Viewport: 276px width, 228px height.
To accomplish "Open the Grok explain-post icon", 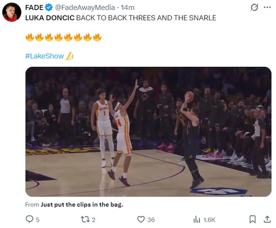I will [x=254, y=8].
